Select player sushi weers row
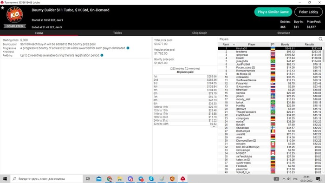The image size is (325, 183). point(270,163)
